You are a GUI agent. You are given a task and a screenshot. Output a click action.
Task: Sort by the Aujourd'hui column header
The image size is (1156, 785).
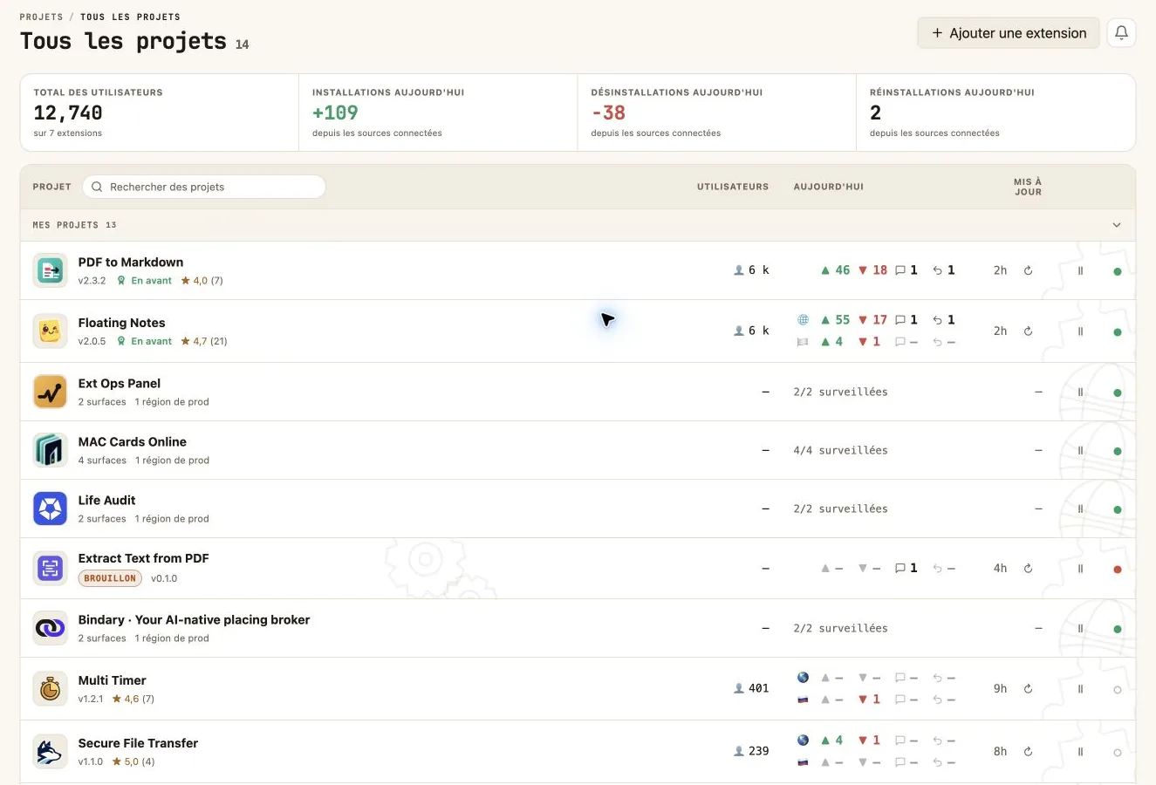pos(829,187)
